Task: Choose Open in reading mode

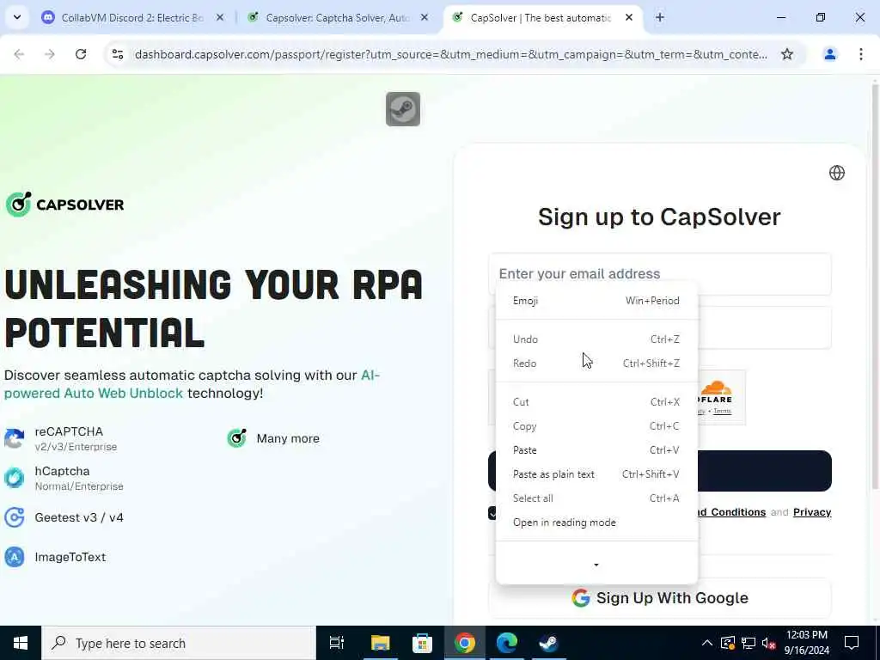Action: click(x=596, y=522)
